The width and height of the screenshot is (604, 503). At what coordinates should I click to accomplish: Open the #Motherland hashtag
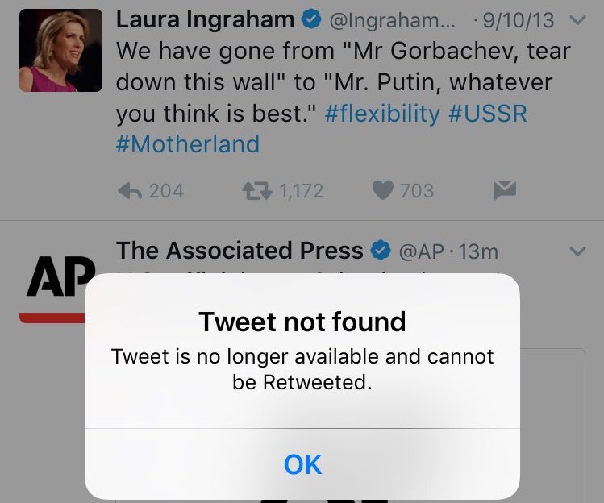point(188,144)
